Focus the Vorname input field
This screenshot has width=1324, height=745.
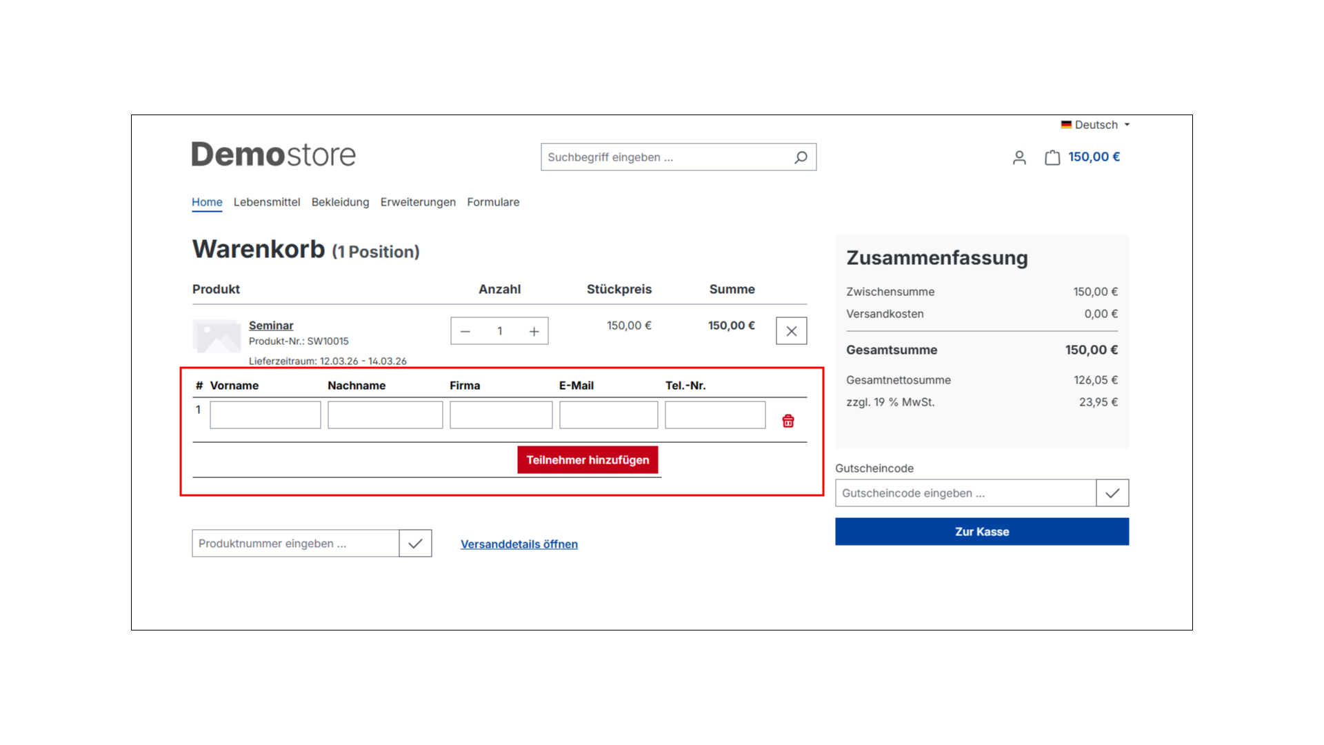point(265,415)
